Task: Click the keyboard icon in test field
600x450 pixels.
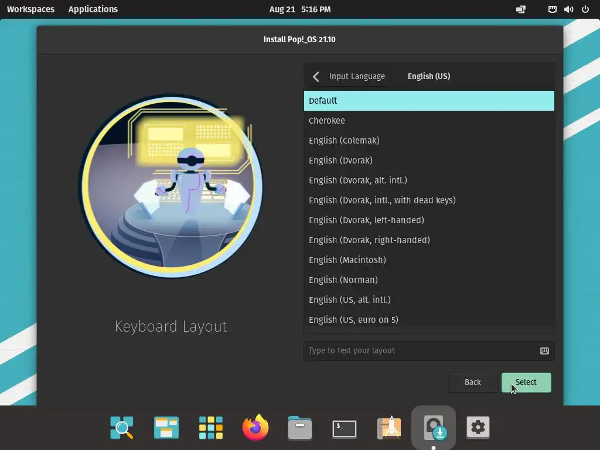Action: [x=544, y=351]
